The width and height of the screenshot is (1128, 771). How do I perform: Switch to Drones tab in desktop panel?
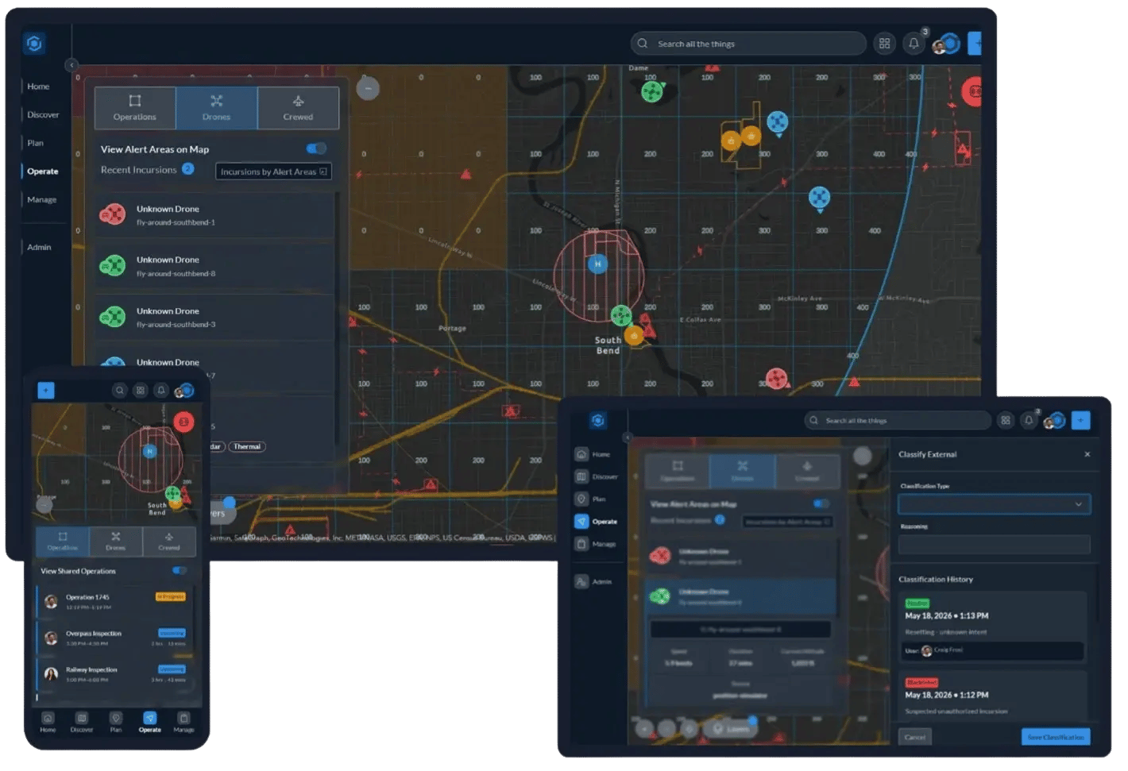pyautogui.click(x=216, y=108)
